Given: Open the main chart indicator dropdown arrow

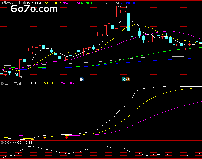Looking at the screenshot, I should pyautogui.click(x=25, y=3).
